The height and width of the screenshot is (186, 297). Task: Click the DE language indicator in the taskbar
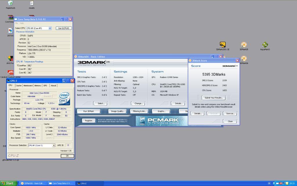coord(269,183)
